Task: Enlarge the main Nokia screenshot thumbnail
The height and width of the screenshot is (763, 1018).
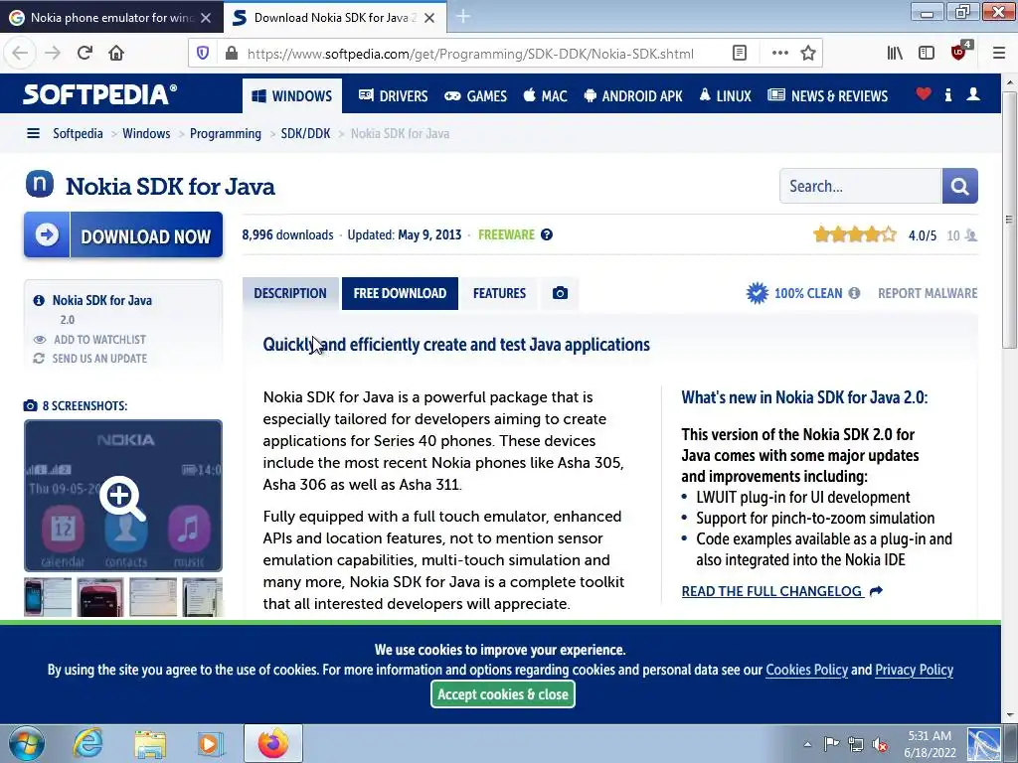Action: pos(123,496)
